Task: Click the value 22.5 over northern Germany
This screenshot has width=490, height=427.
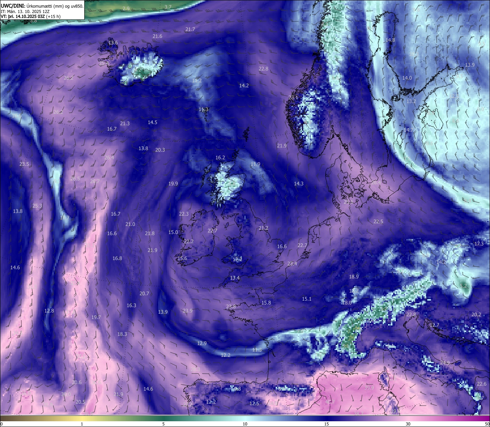Action: coord(378,221)
